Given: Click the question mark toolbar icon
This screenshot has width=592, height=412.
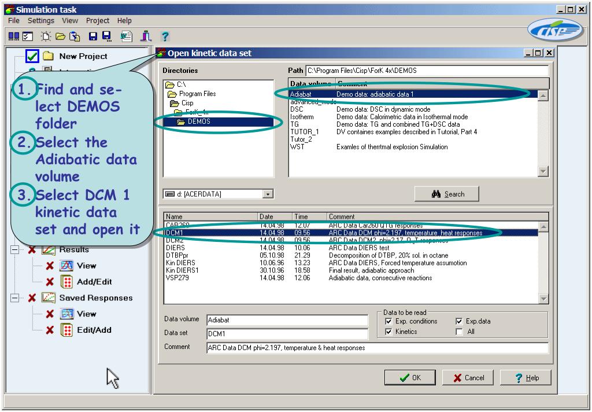Looking at the screenshot, I should 165,36.
